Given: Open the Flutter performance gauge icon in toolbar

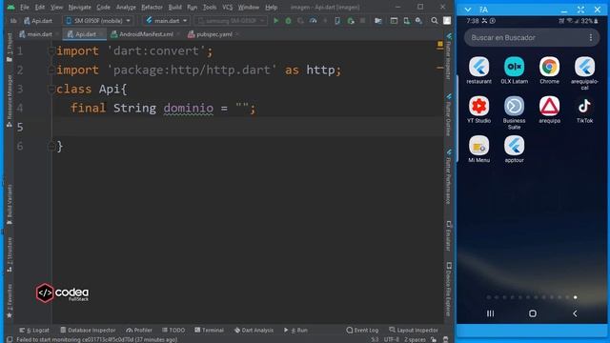Looking at the screenshot, I should coord(313,21).
